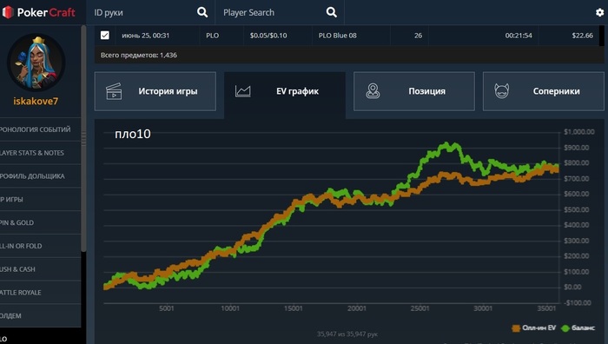Click the clapperboard icon in История игры
This screenshot has width=608, height=344.
114,91
